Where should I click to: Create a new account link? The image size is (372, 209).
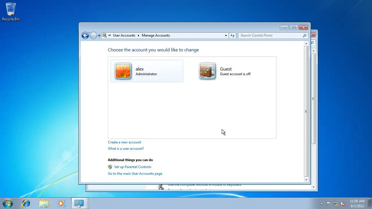coord(124,142)
